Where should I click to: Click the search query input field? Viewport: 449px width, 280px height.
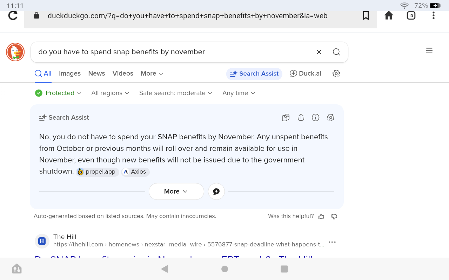(x=168, y=52)
